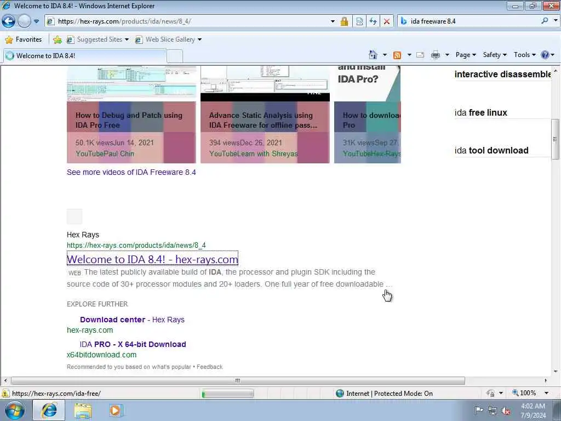Click the Help question mark icon
561x421 pixels.
pos(545,55)
